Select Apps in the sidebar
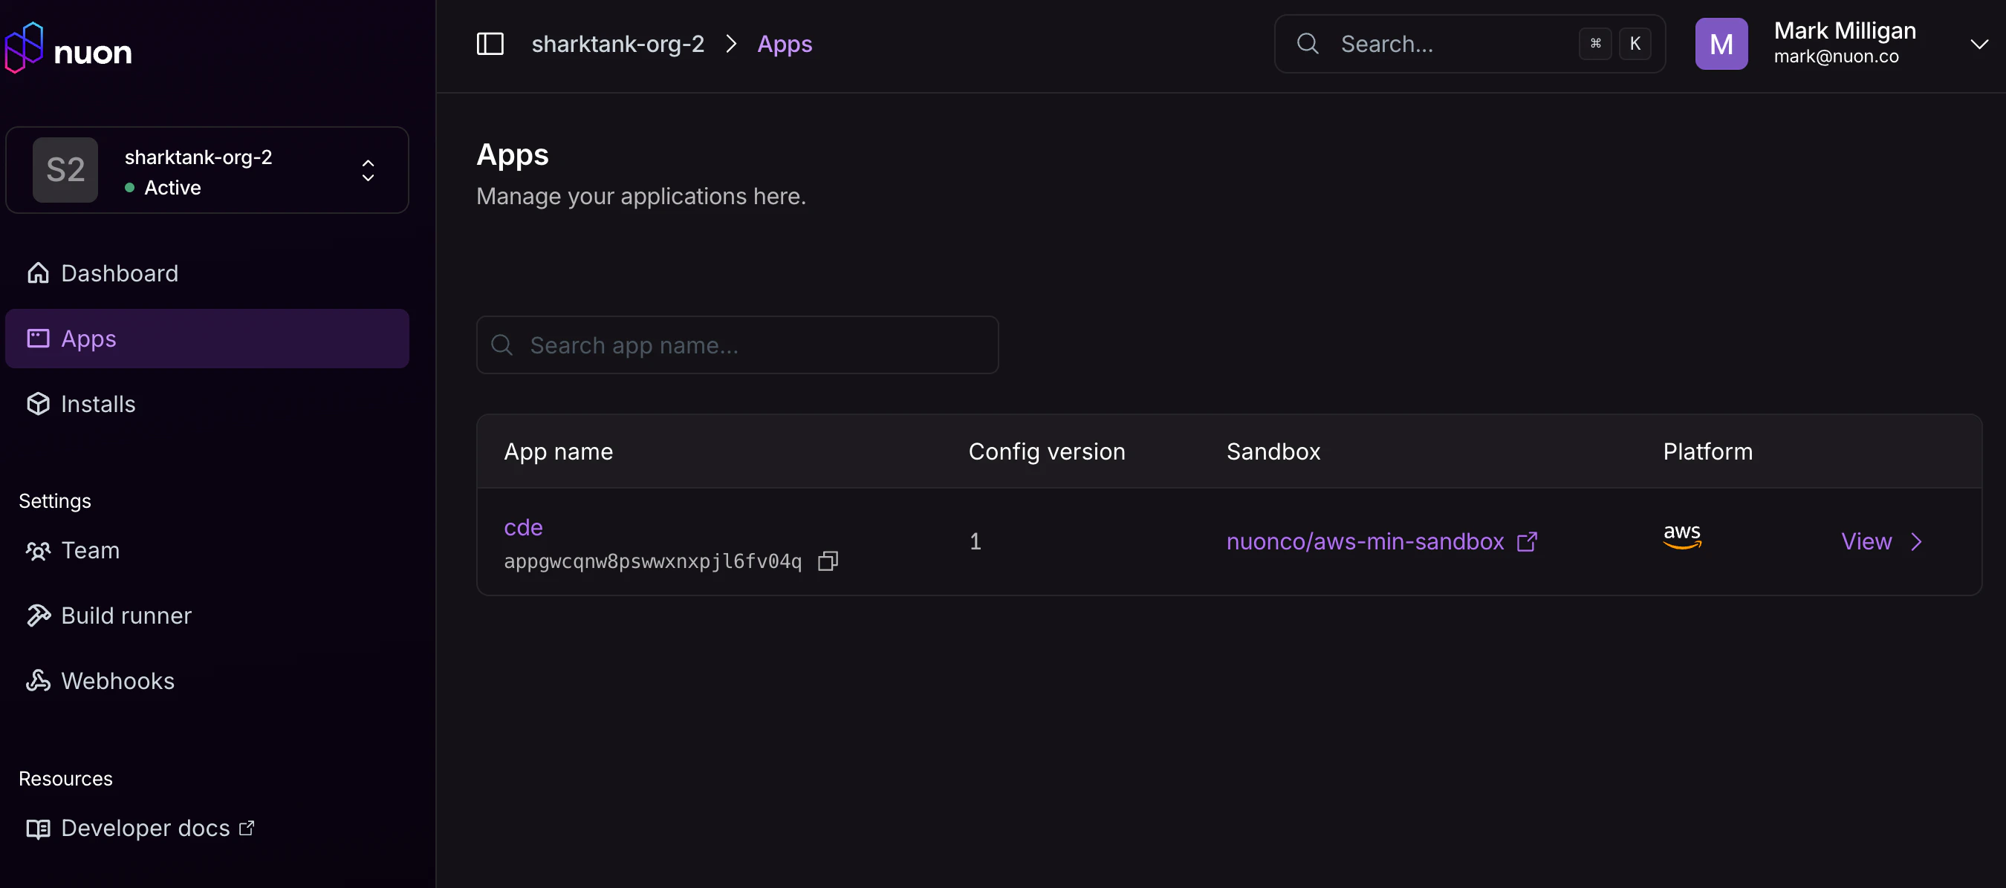 pyautogui.click(x=207, y=339)
